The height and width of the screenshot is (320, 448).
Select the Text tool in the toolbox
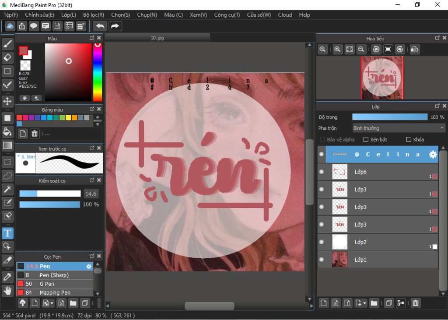[7, 233]
